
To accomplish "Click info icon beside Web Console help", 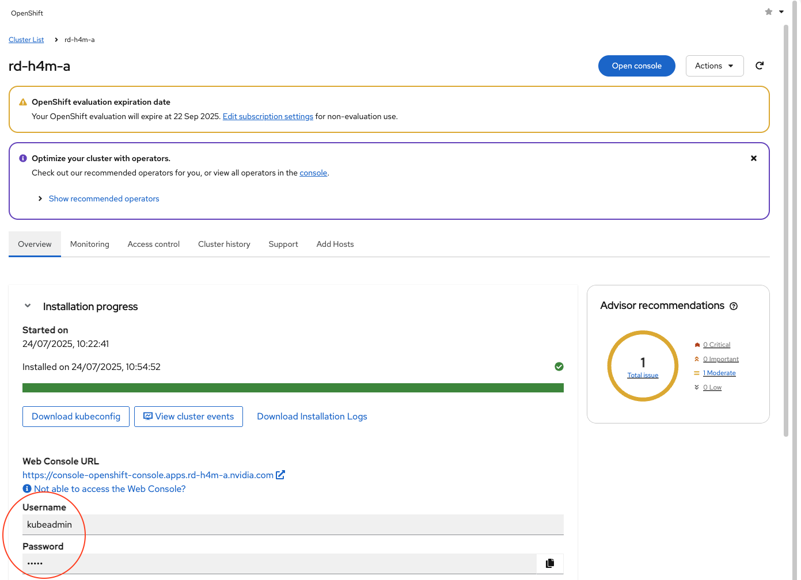I will (27, 489).
